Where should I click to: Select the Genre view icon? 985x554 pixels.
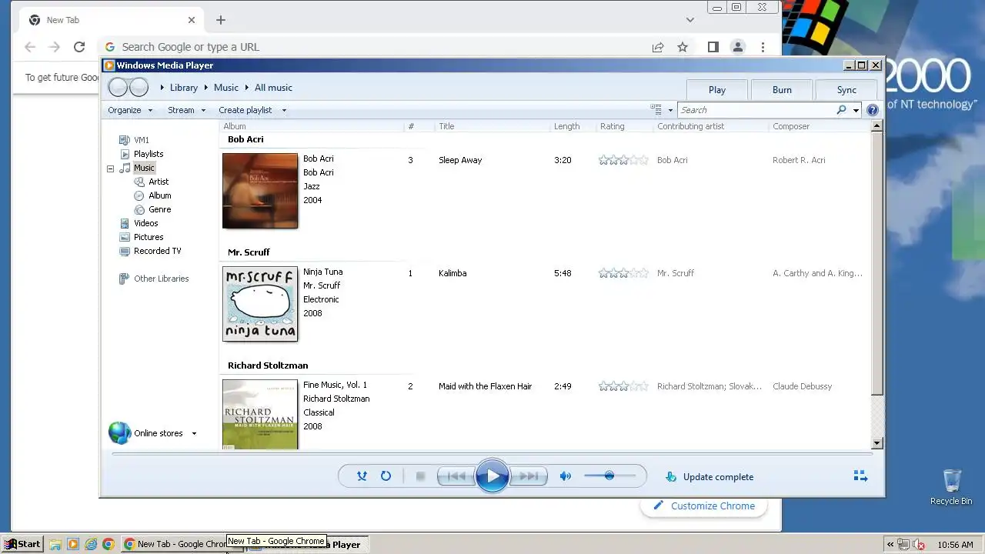click(139, 209)
